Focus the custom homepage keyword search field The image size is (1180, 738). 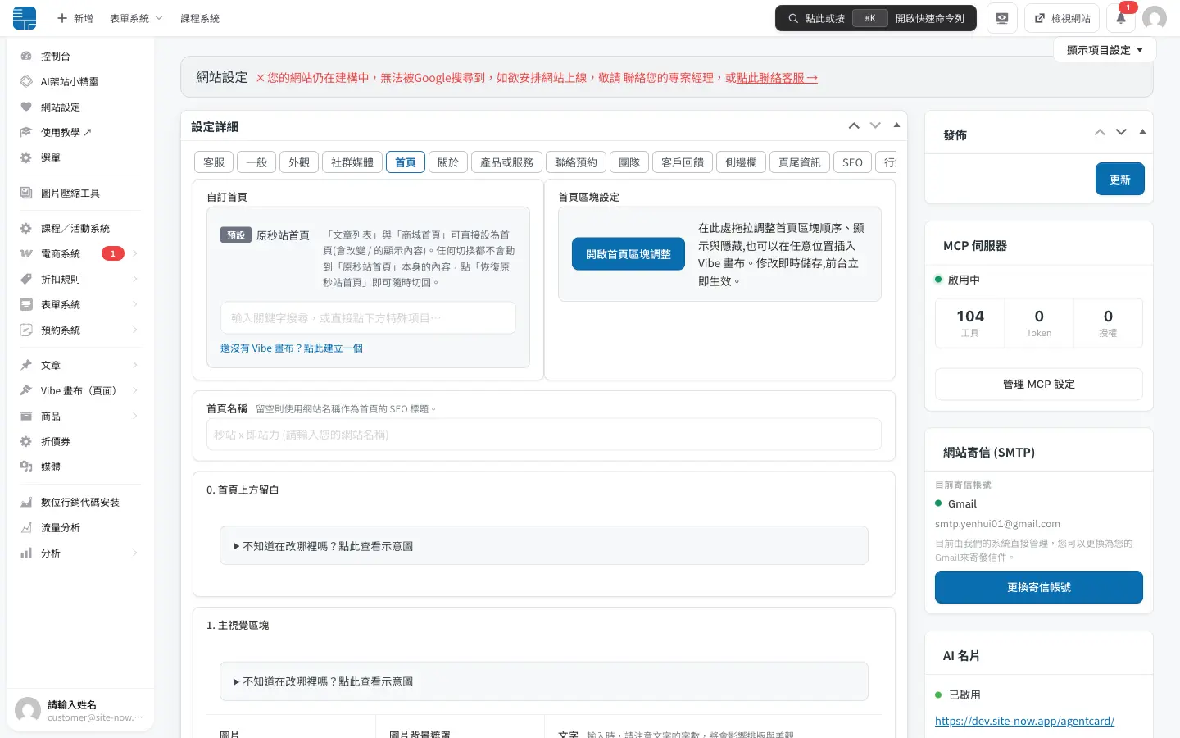point(368,318)
